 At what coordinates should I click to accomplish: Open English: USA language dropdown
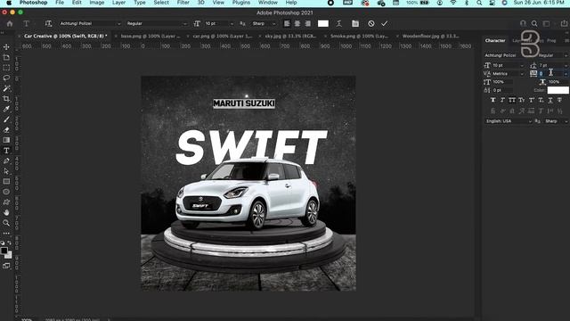click(509, 121)
